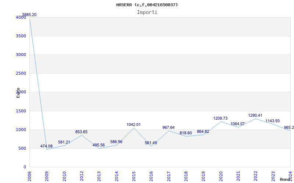Click the 864.82 data label
The image size is (294, 183).
click(203, 131)
